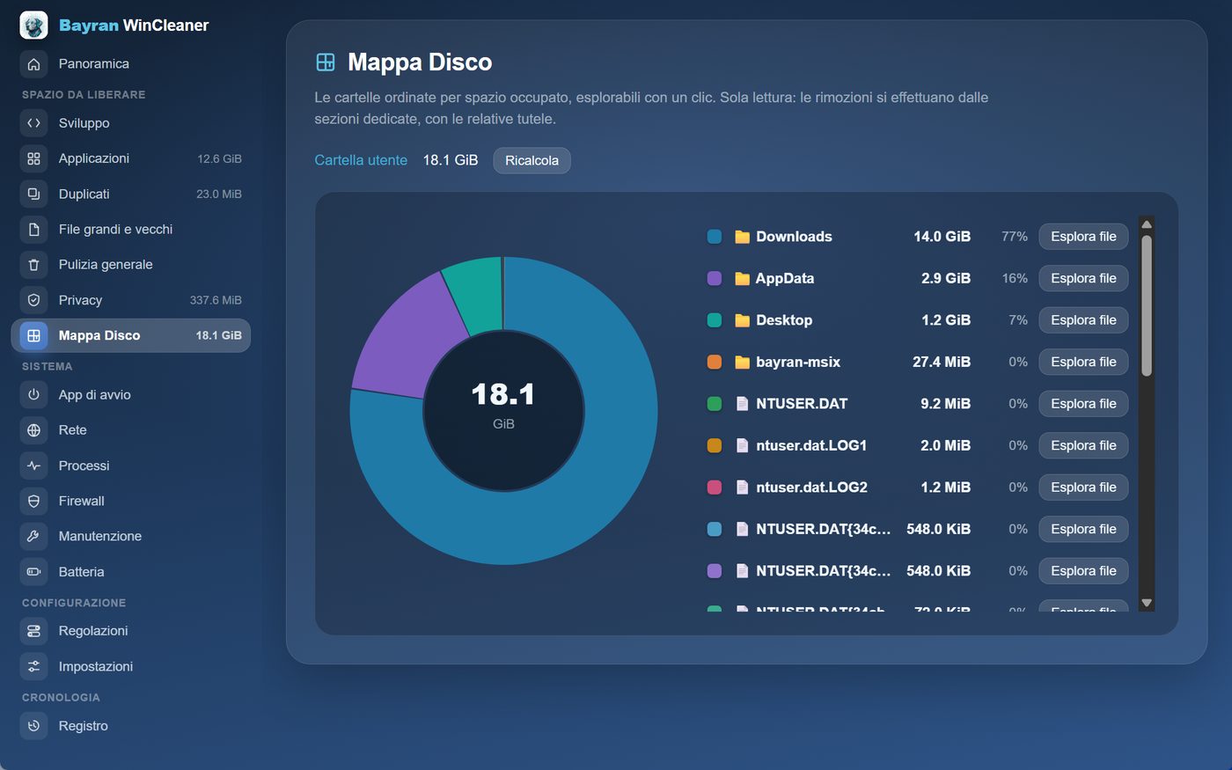Image resolution: width=1232 pixels, height=770 pixels.
Task: Open Impostazioni via the sliders icon
Action: point(33,666)
